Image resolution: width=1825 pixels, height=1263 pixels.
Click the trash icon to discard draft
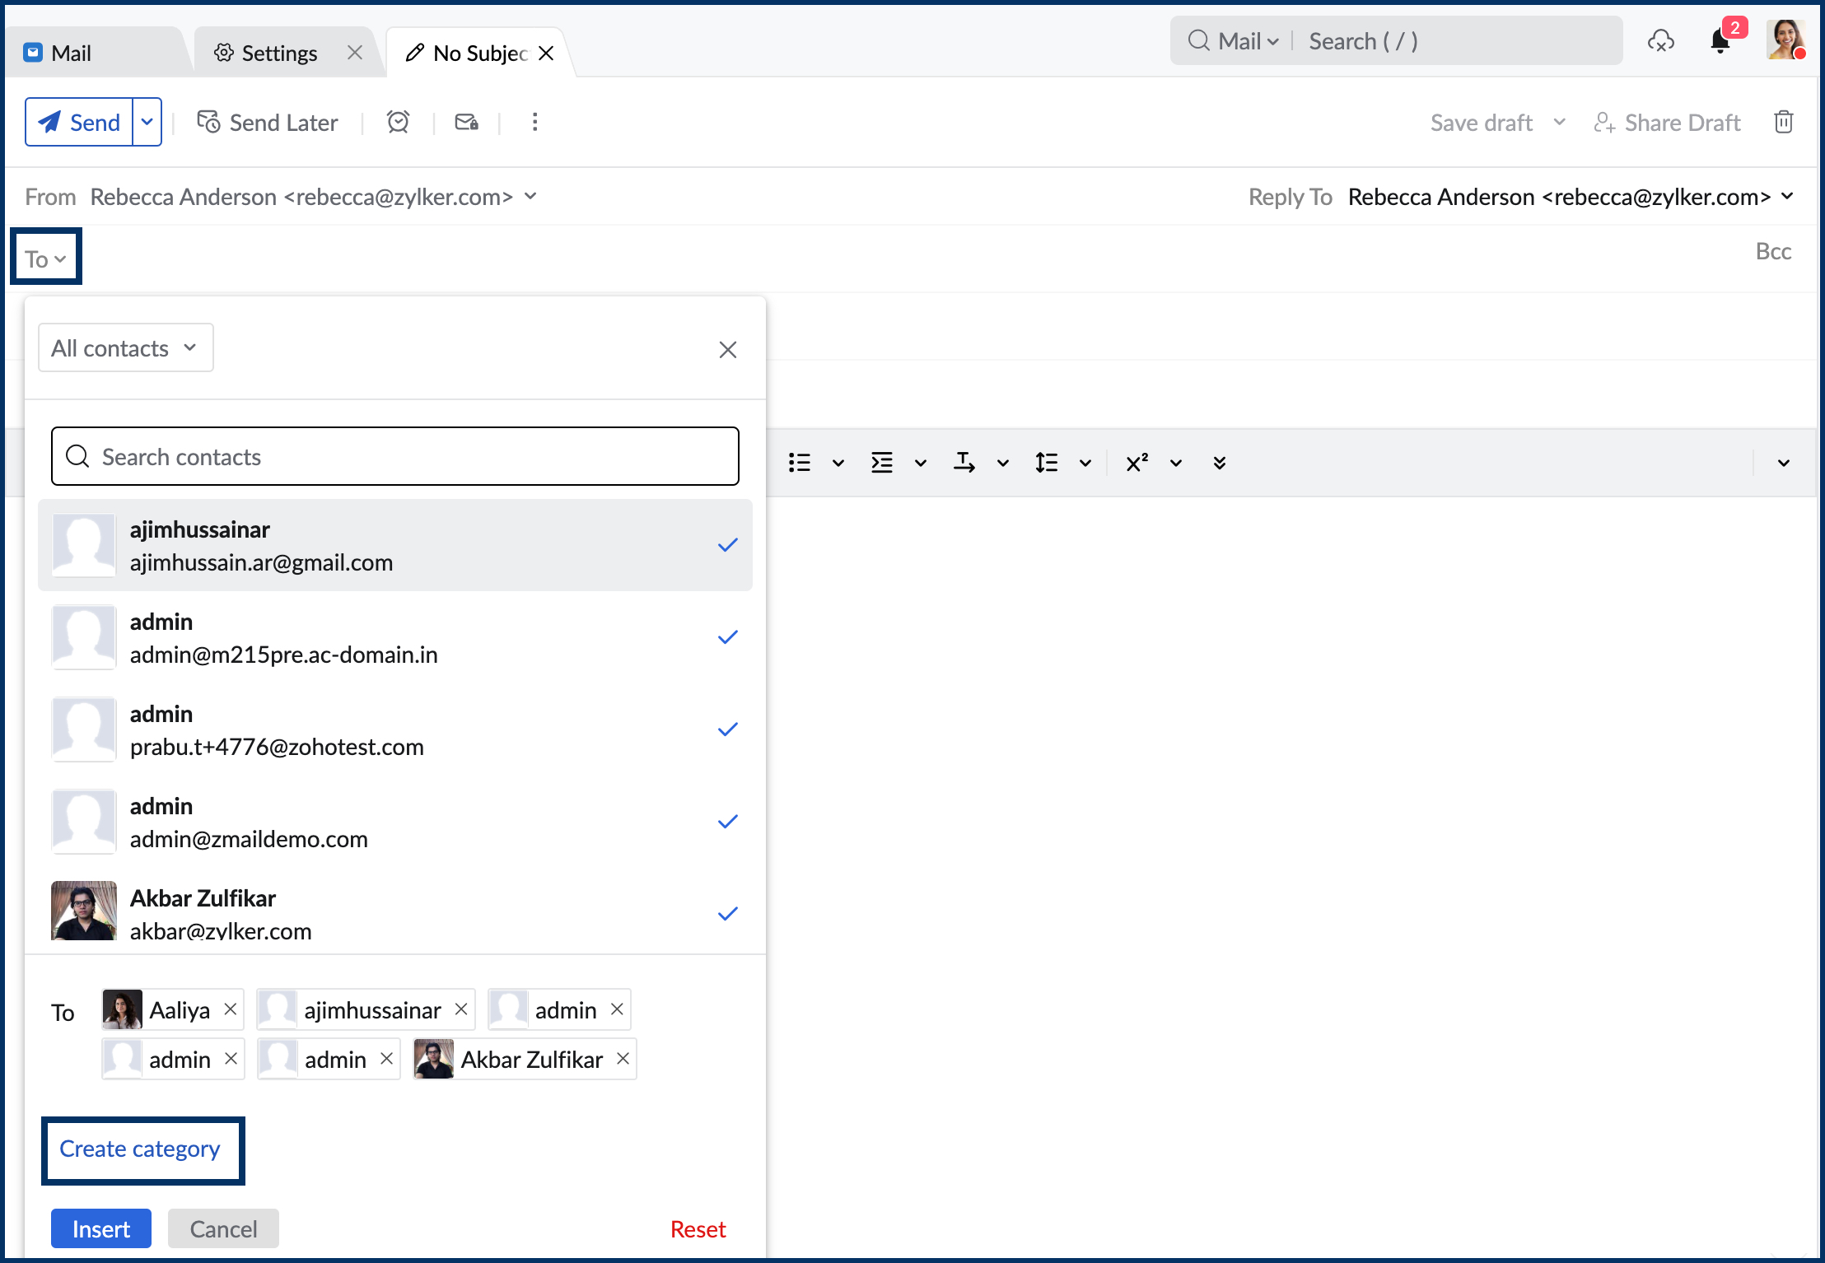tap(1783, 122)
